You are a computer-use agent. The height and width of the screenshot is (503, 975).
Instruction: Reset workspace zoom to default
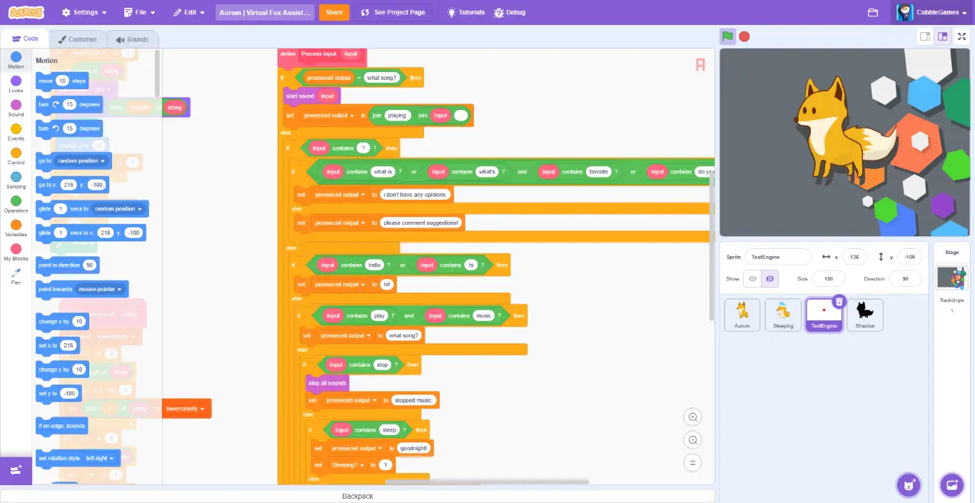click(692, 462)
